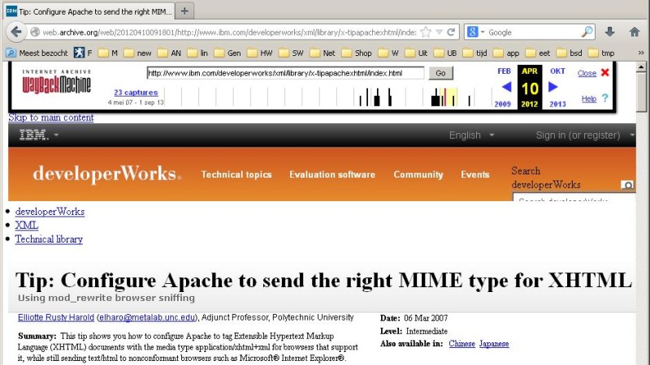Click inside the Google search field
Image resolution: width=650 pixels, height=365 pixels.
pyautogui.click(x=533, y=32)
